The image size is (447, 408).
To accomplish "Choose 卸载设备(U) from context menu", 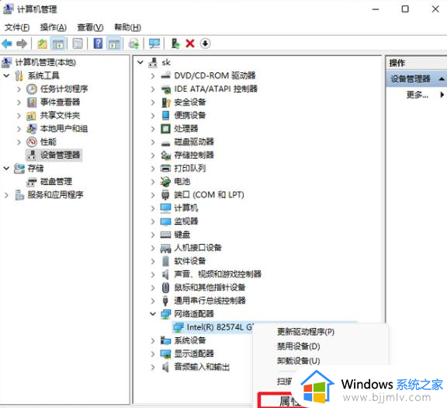I will [x=298, y=361].
